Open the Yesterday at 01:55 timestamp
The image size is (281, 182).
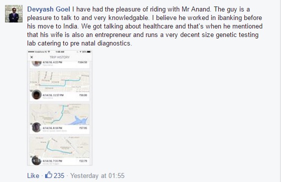(97, 175)
